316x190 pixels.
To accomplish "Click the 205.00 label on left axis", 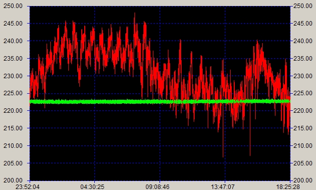I will pos(13,163).
